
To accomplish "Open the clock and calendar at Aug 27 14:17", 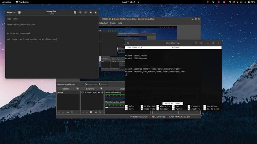I will click(128, 2).
